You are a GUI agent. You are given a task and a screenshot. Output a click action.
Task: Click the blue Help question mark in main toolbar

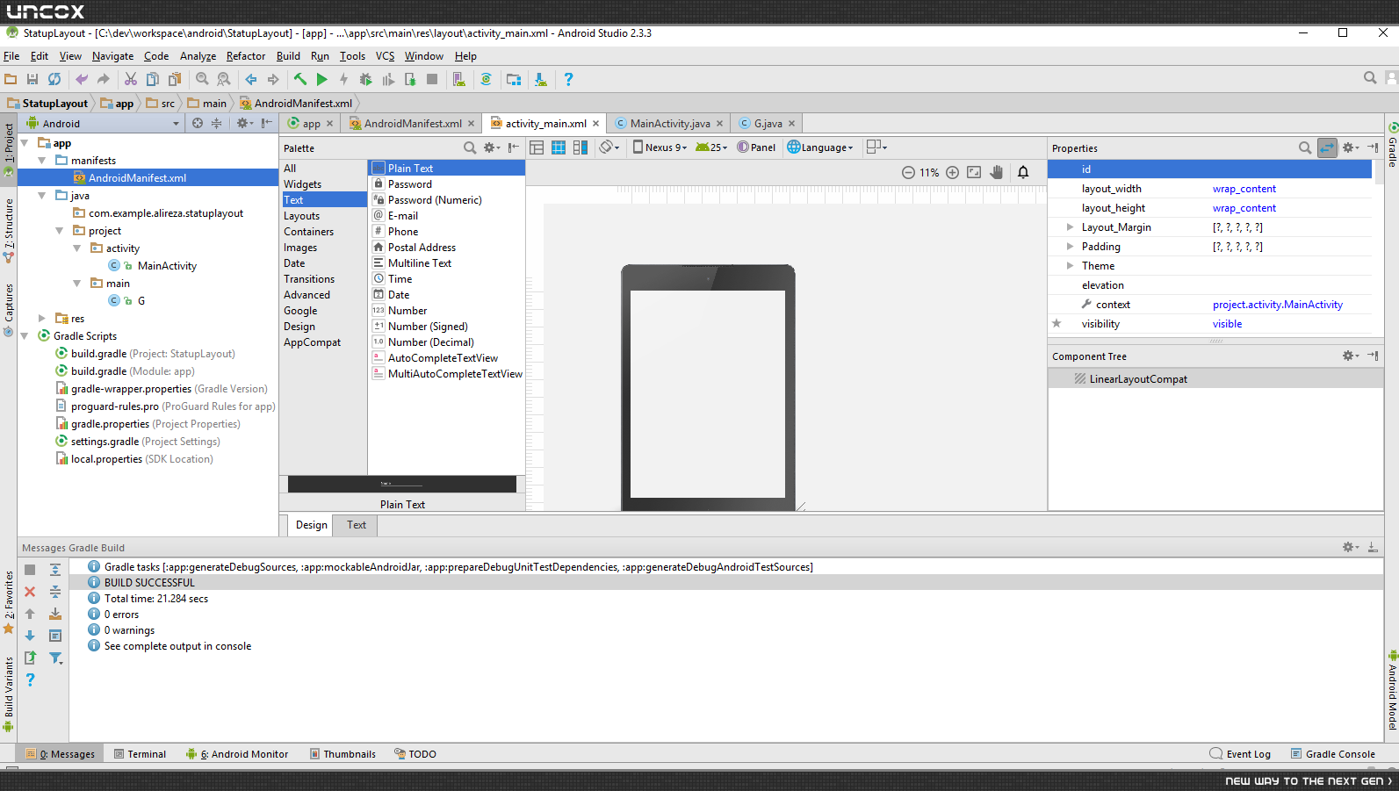(x=568, y=79)
